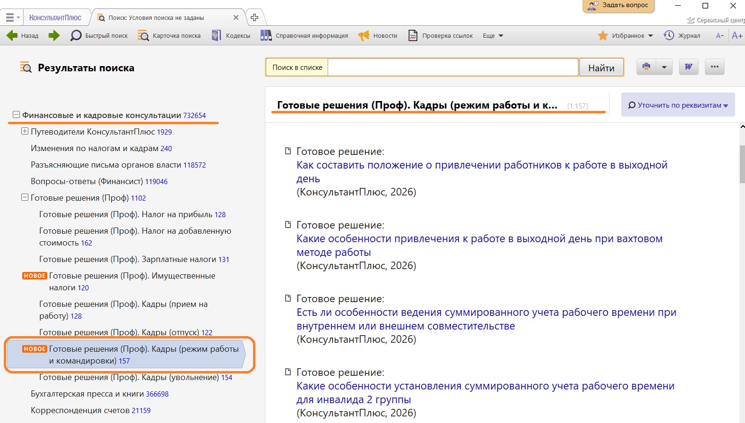
Task: Click document icon beside совместительстве result
Action: [x=288, y=298]
